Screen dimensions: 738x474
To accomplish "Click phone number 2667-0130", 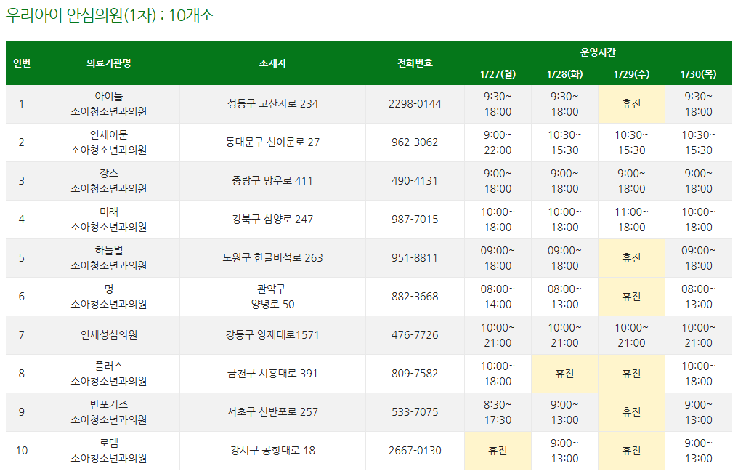I will tap(415, 451).
